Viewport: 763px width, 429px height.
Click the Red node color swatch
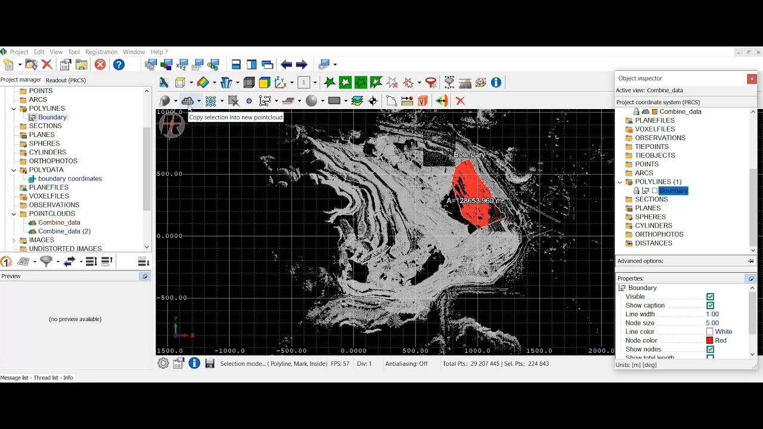click(709, 341)
